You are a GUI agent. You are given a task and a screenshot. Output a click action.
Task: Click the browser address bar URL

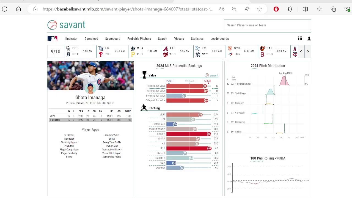pyautogui.click(x=128, y=9)
